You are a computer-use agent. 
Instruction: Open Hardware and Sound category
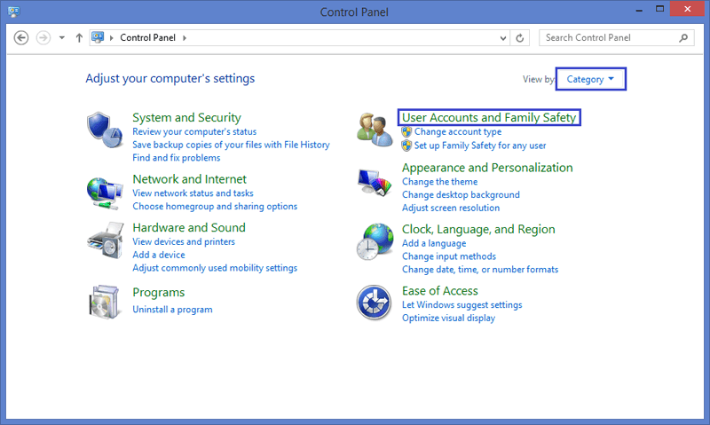pyautogui.click(x=189, y=228)
